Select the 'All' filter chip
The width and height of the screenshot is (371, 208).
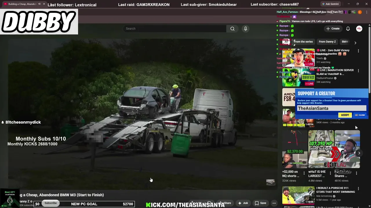coord(286,42)
